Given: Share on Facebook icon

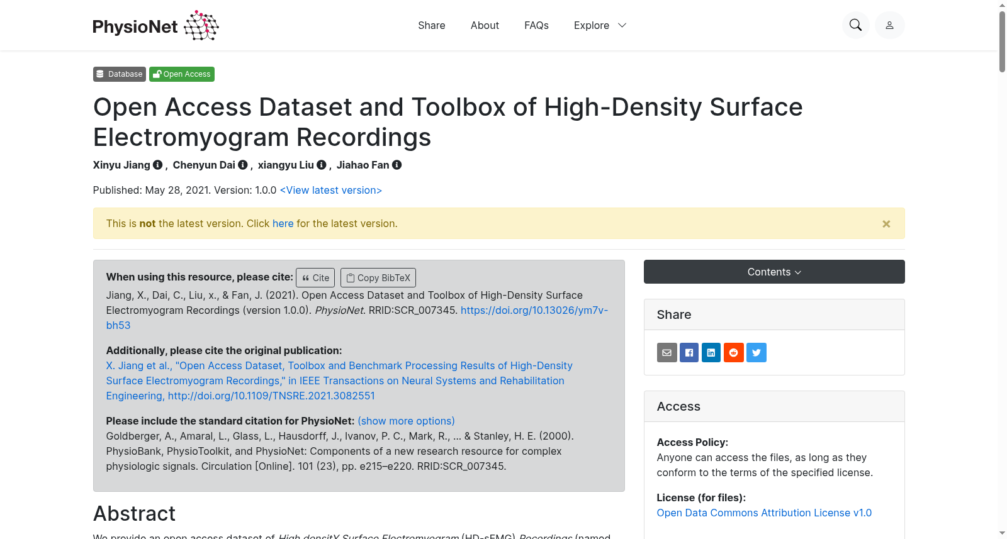Looking at the screenshot, I should (689, 352).
